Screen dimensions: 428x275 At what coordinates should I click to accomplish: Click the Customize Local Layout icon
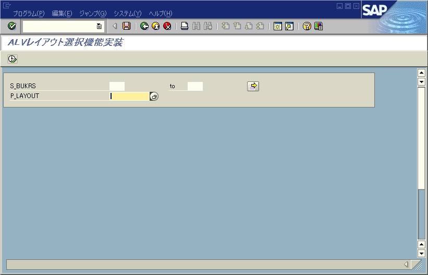(319, 26)
